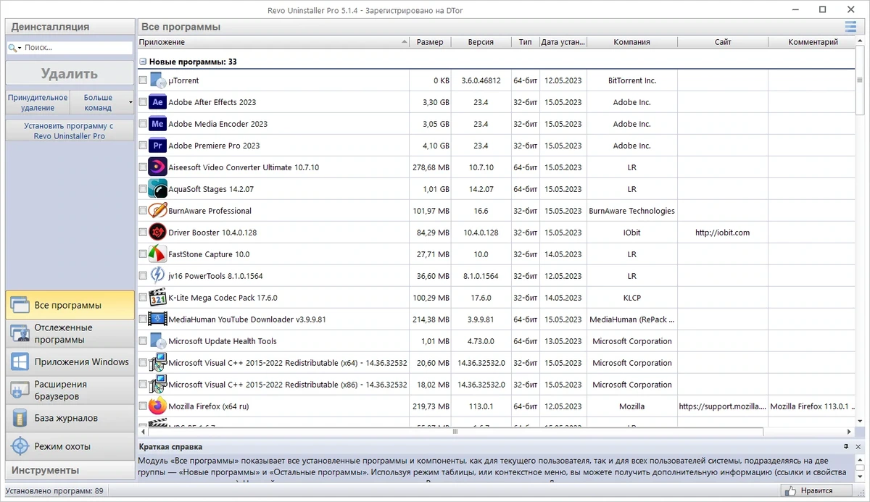
Task: Sort by the Приложение column header
Action: (x=273, y=42)
